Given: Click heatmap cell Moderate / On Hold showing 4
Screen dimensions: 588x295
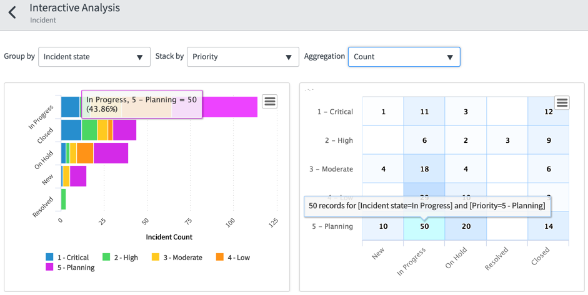Looking at the screenshot, I should pyautogui.click(x=466, y=169).
